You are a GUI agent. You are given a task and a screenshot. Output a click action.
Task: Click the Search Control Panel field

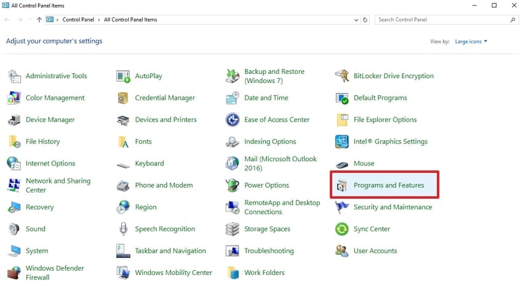coord(446,20)
